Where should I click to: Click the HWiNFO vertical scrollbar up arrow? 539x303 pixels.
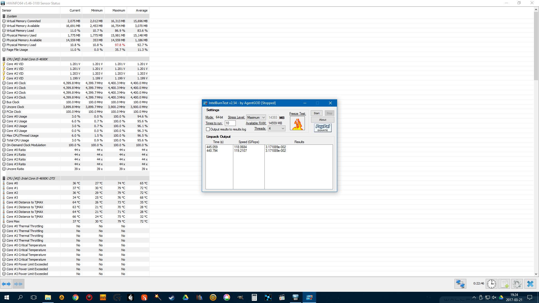point(536,10)
